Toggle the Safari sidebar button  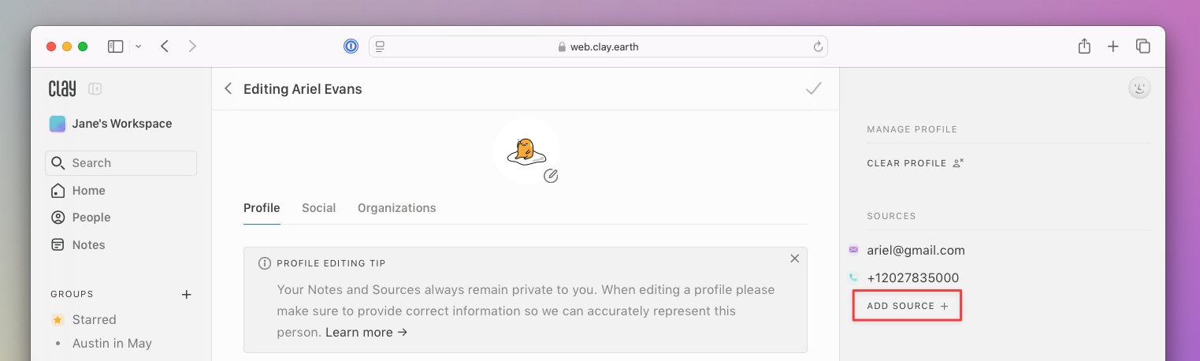pyautogui.click(x=116, y=47)
